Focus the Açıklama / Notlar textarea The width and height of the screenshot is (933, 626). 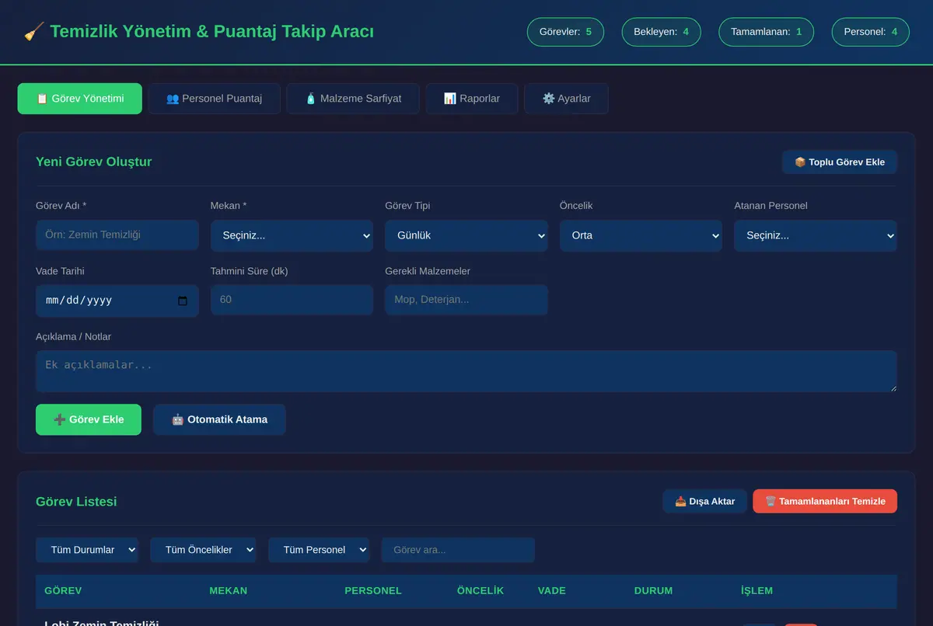click(466, 371)
